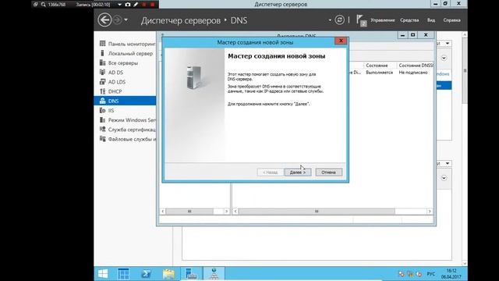Click the red stop icon in recording bar

pyautogui.click(x=153, y=5)
